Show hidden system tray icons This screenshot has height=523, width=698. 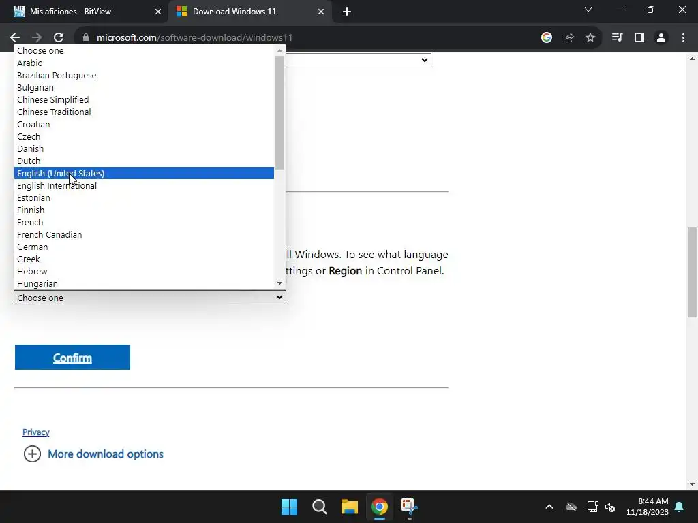tap(549, 507)
